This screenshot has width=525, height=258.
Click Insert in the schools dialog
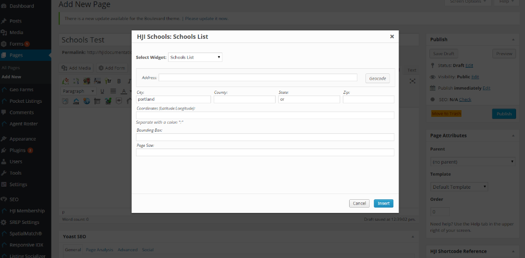pyautogui.click(x=383, y=203)
